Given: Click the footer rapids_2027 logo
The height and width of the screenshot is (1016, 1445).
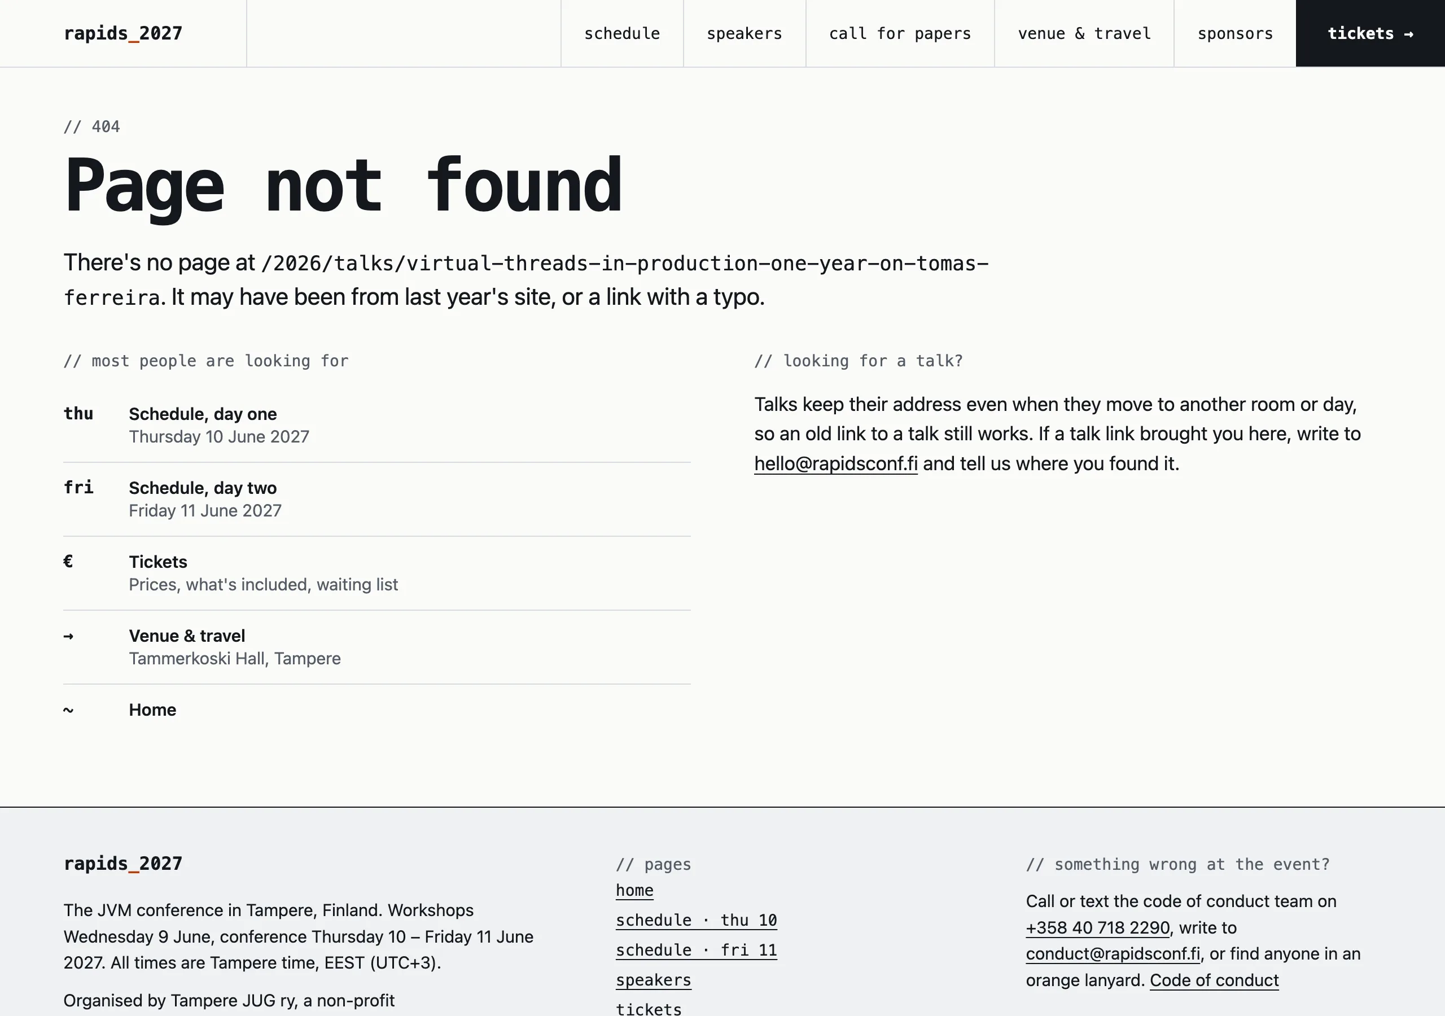Looking at the screenshot, I should tap(124, 864).
